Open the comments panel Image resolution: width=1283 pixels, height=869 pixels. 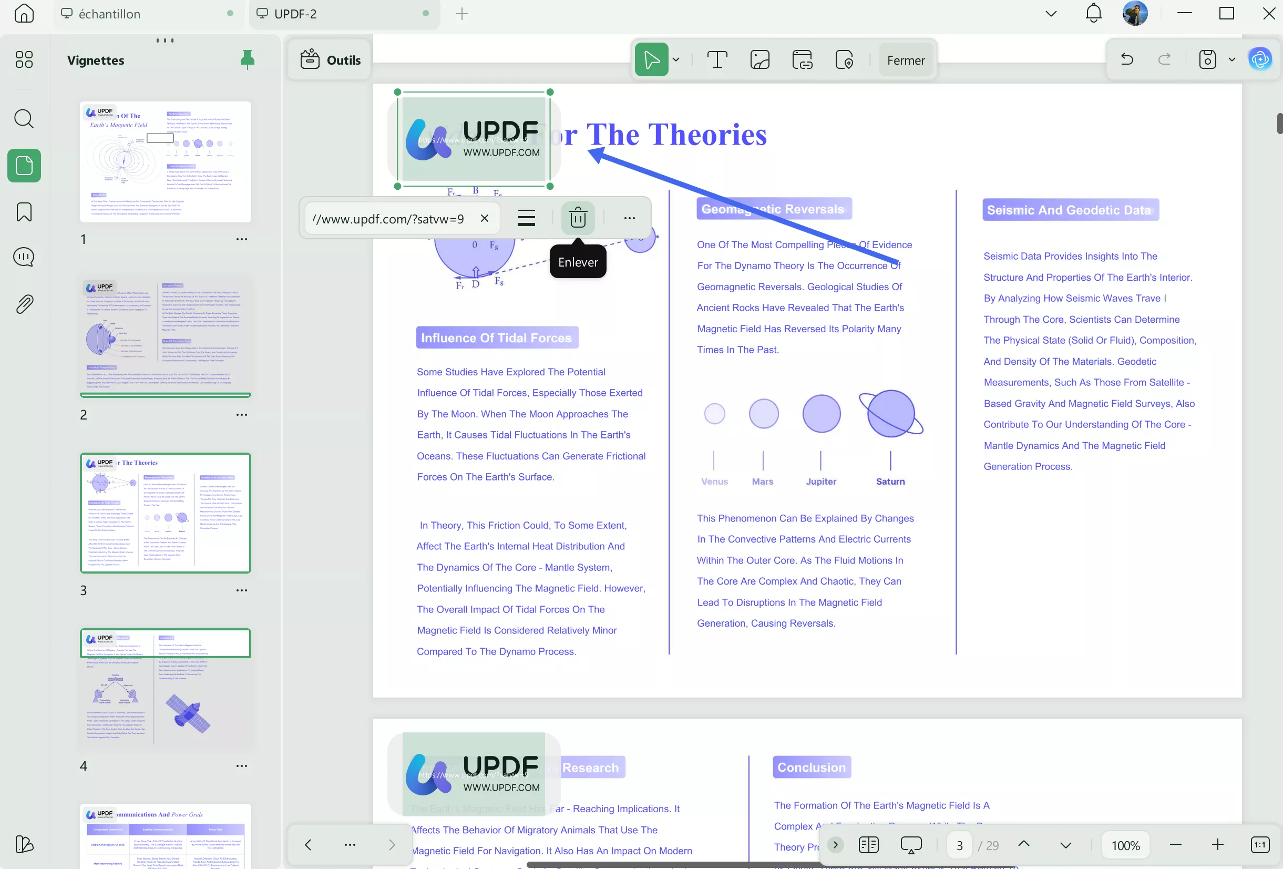click(24, 257)
